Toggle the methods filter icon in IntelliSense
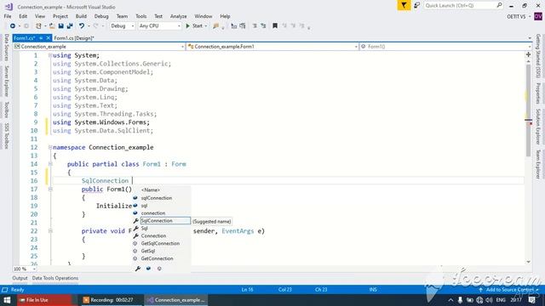Viewport: 545px width, 306px height. click(159, 269)
